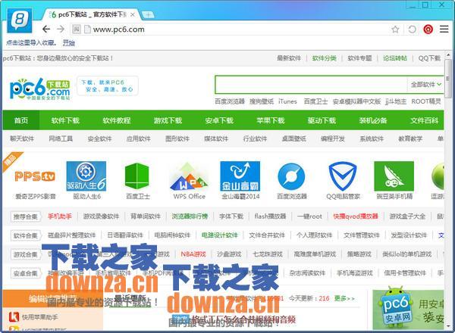
Task: Open the 游戏下载 nav menu
Action: [x=168, y=120]
